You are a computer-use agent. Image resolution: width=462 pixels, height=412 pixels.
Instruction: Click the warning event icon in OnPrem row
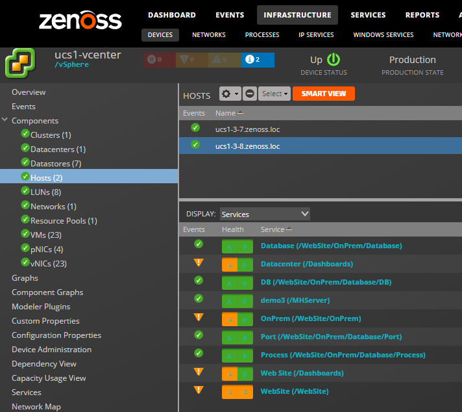click(199, 317)
